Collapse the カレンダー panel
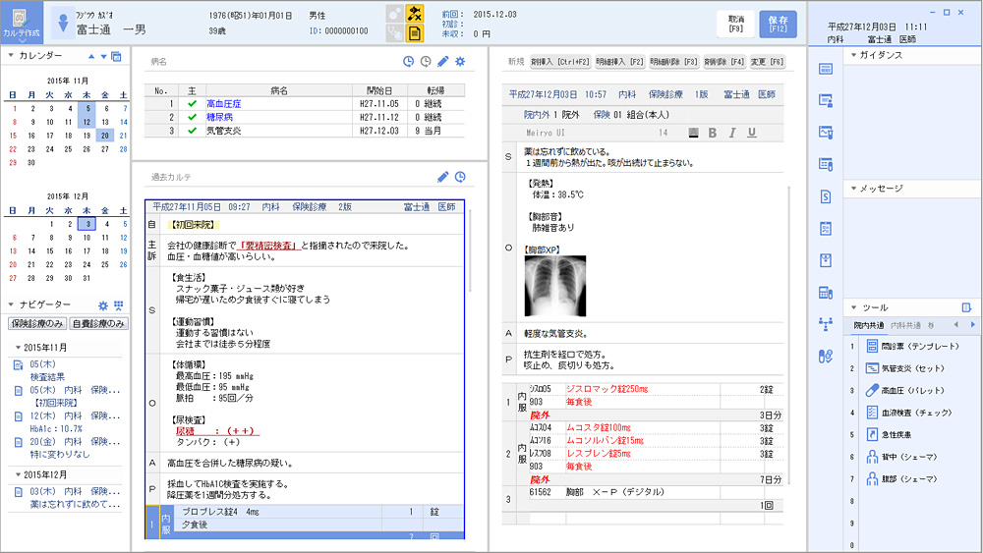Viewport: 983px width, 553px height. [11, 56]
